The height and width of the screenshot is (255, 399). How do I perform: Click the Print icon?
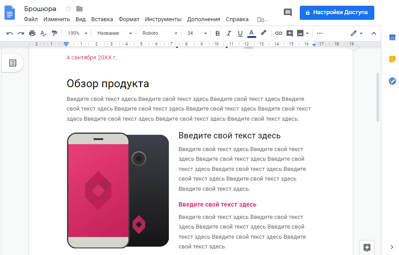point(32,33)
